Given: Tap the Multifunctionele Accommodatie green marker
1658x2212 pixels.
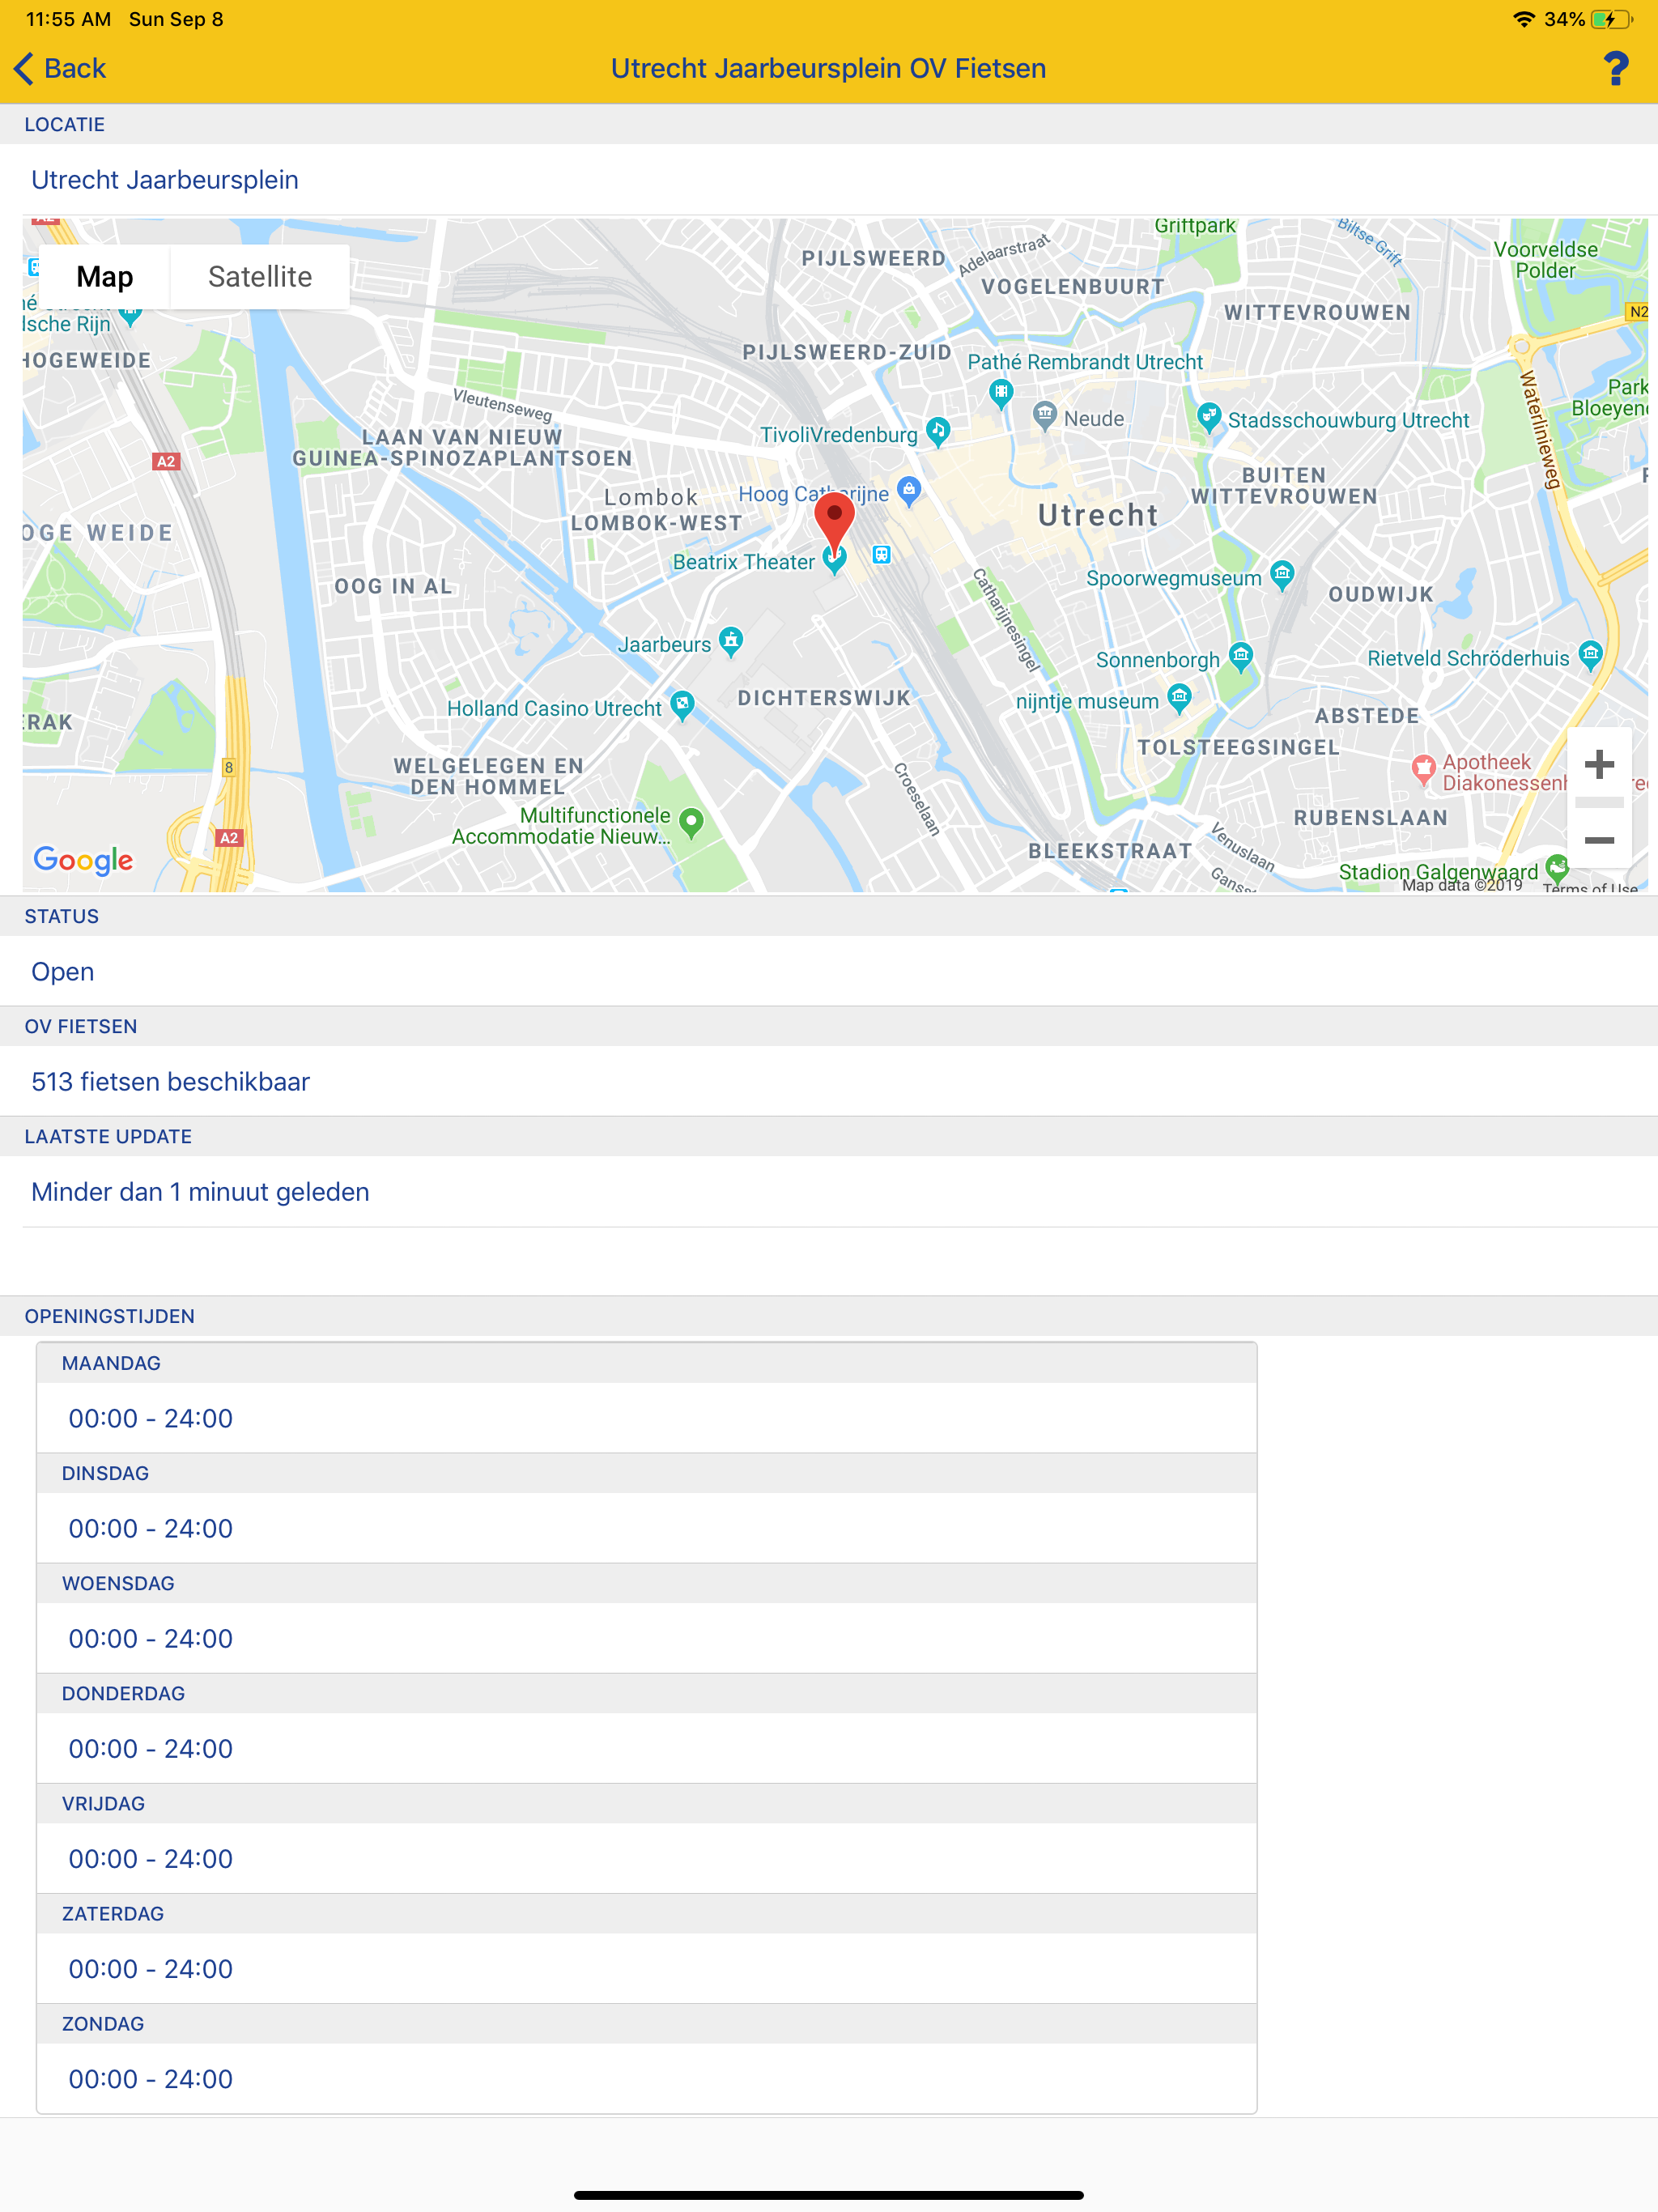Looking at the screenshot, I should pos(691,823).
